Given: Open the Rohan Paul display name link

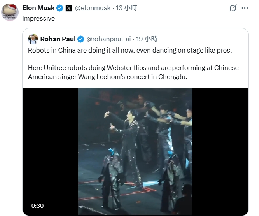Looking at the screenshot, I should pyautogui.click(x=58, y=39).
